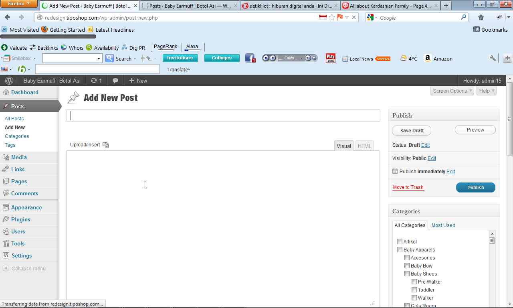This screenshot has height=308, width=513.
Task: Open the Help dropdown panel
Action: pyautogui.click(x=487, y=91)
